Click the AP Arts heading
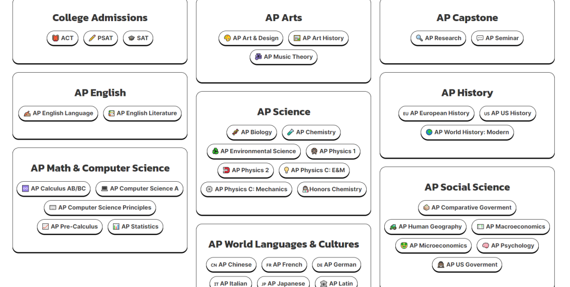 coord(283,18)
